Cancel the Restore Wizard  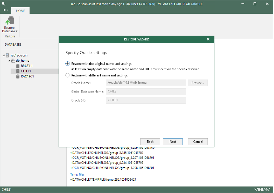198,142
